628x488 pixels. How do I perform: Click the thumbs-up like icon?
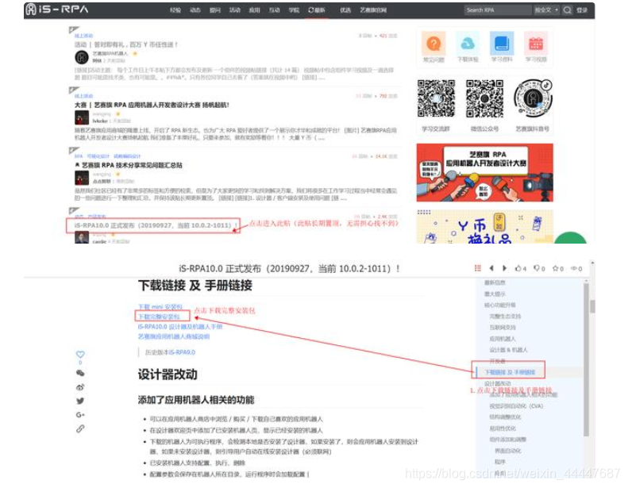[x=518, y=268]
